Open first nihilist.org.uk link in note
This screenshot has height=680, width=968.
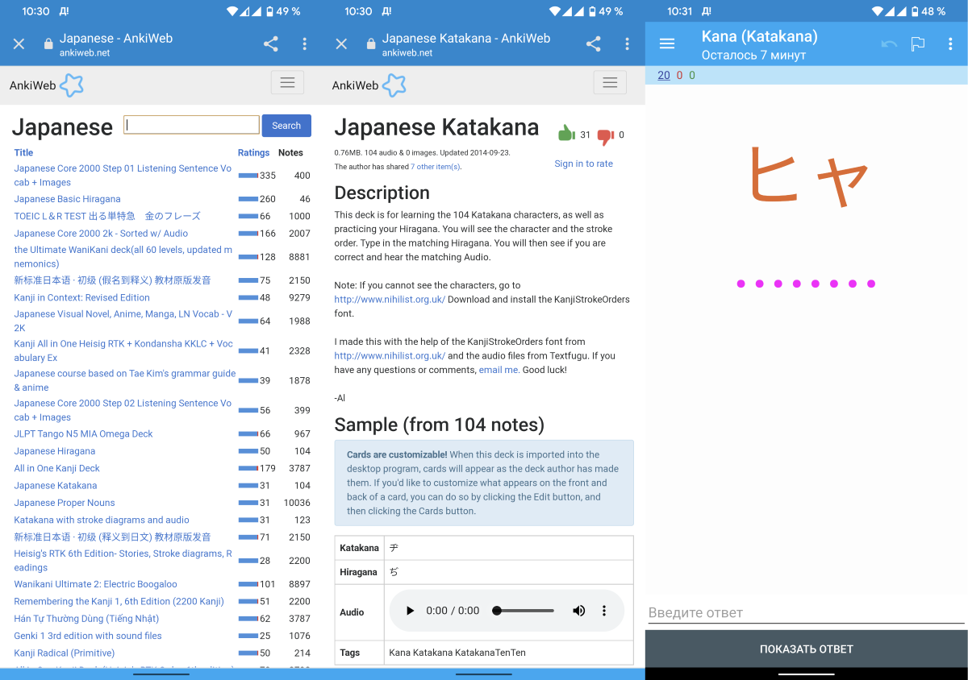390,299
